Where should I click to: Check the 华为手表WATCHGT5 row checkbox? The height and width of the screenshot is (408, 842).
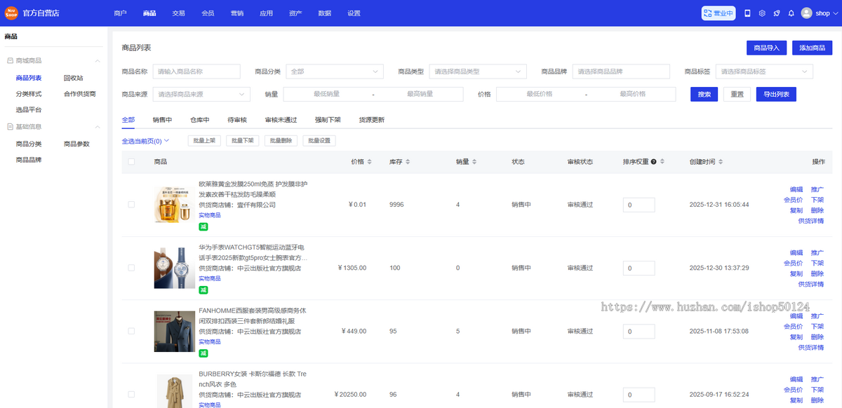[131, 268]
